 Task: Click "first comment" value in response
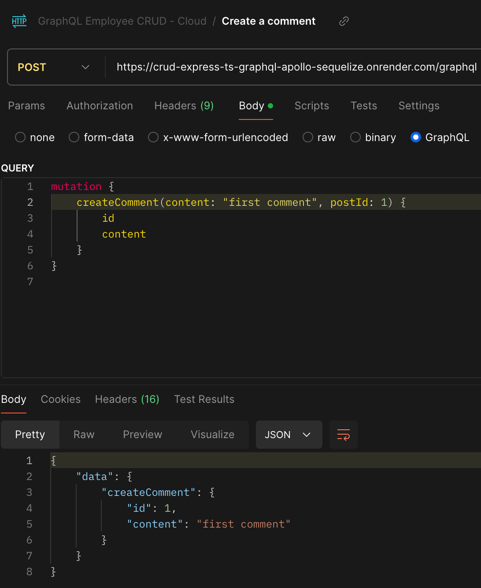pos(244,524)
